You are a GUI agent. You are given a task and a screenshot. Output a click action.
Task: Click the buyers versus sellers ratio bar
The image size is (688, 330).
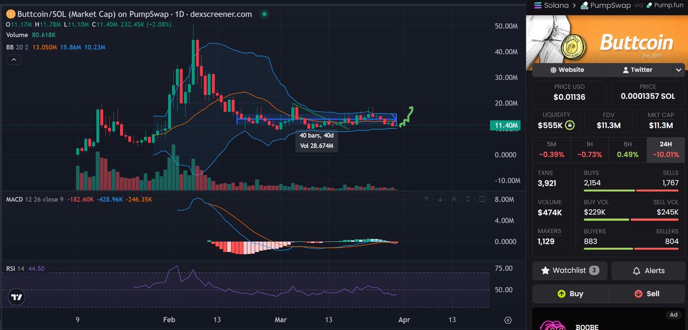tap(631, 249)
